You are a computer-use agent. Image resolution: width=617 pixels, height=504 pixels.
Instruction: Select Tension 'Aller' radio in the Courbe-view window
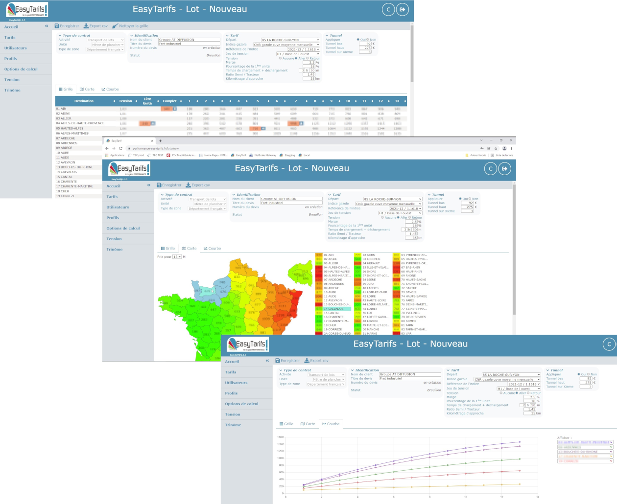click(x=517, y=393)
